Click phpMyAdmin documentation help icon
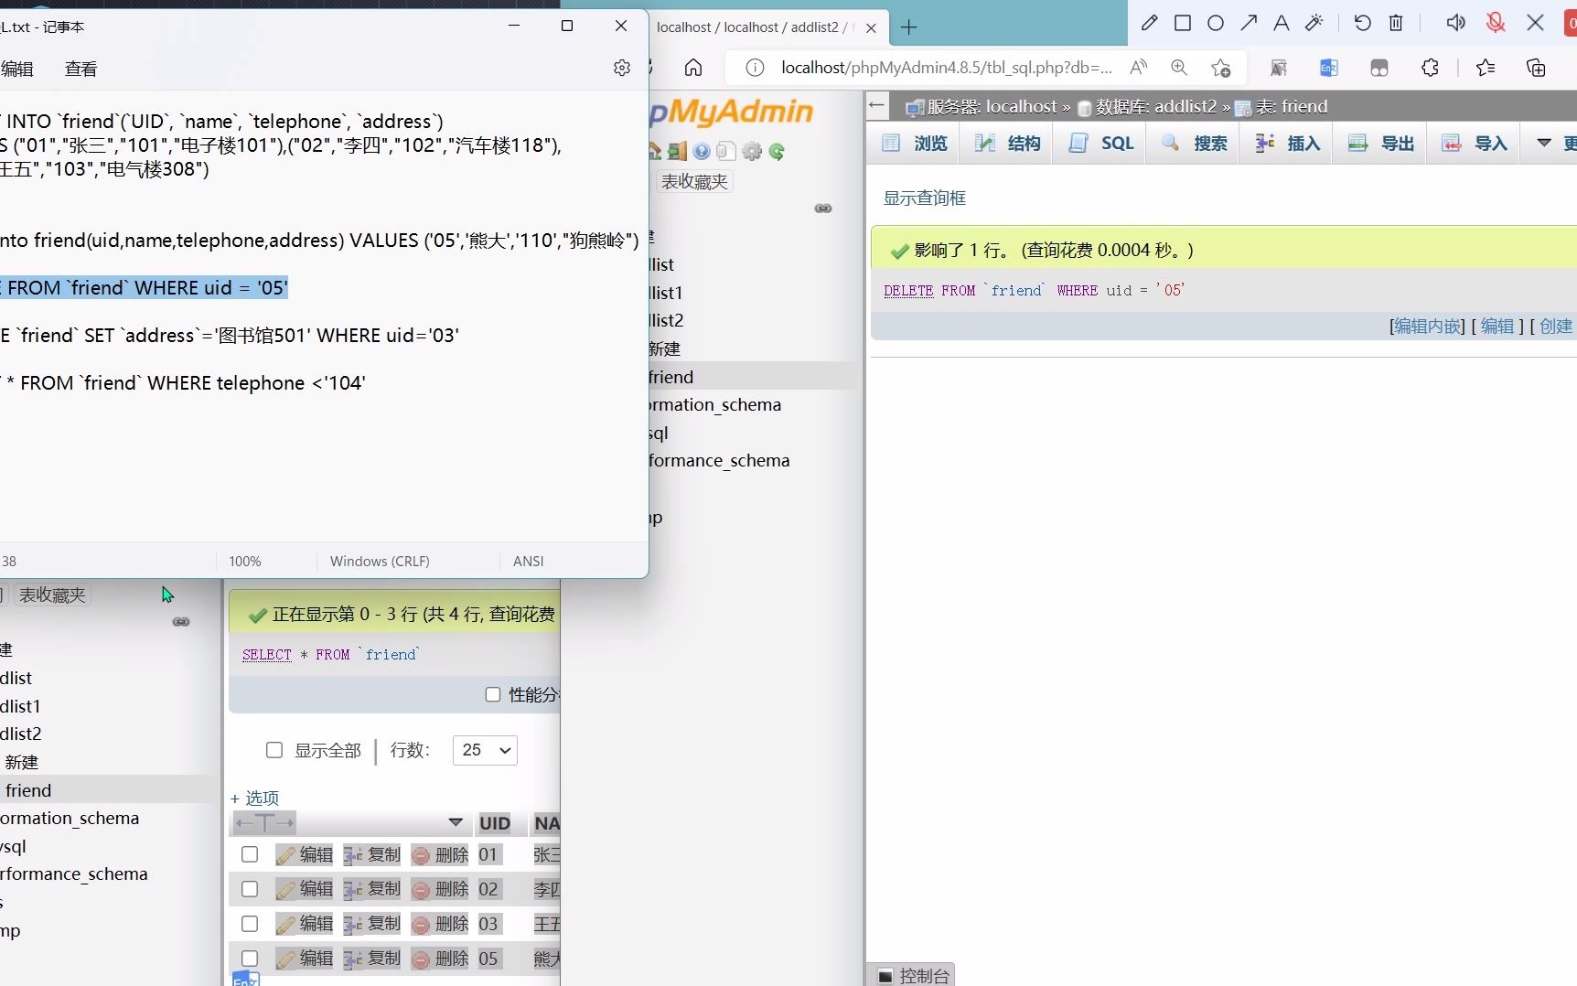Screen dimensions: 1577x986 click(702, 152)
